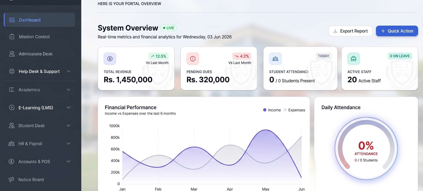423x191 pixels.
Task: Click the Export Report button
Action: [x=350, y=31]
